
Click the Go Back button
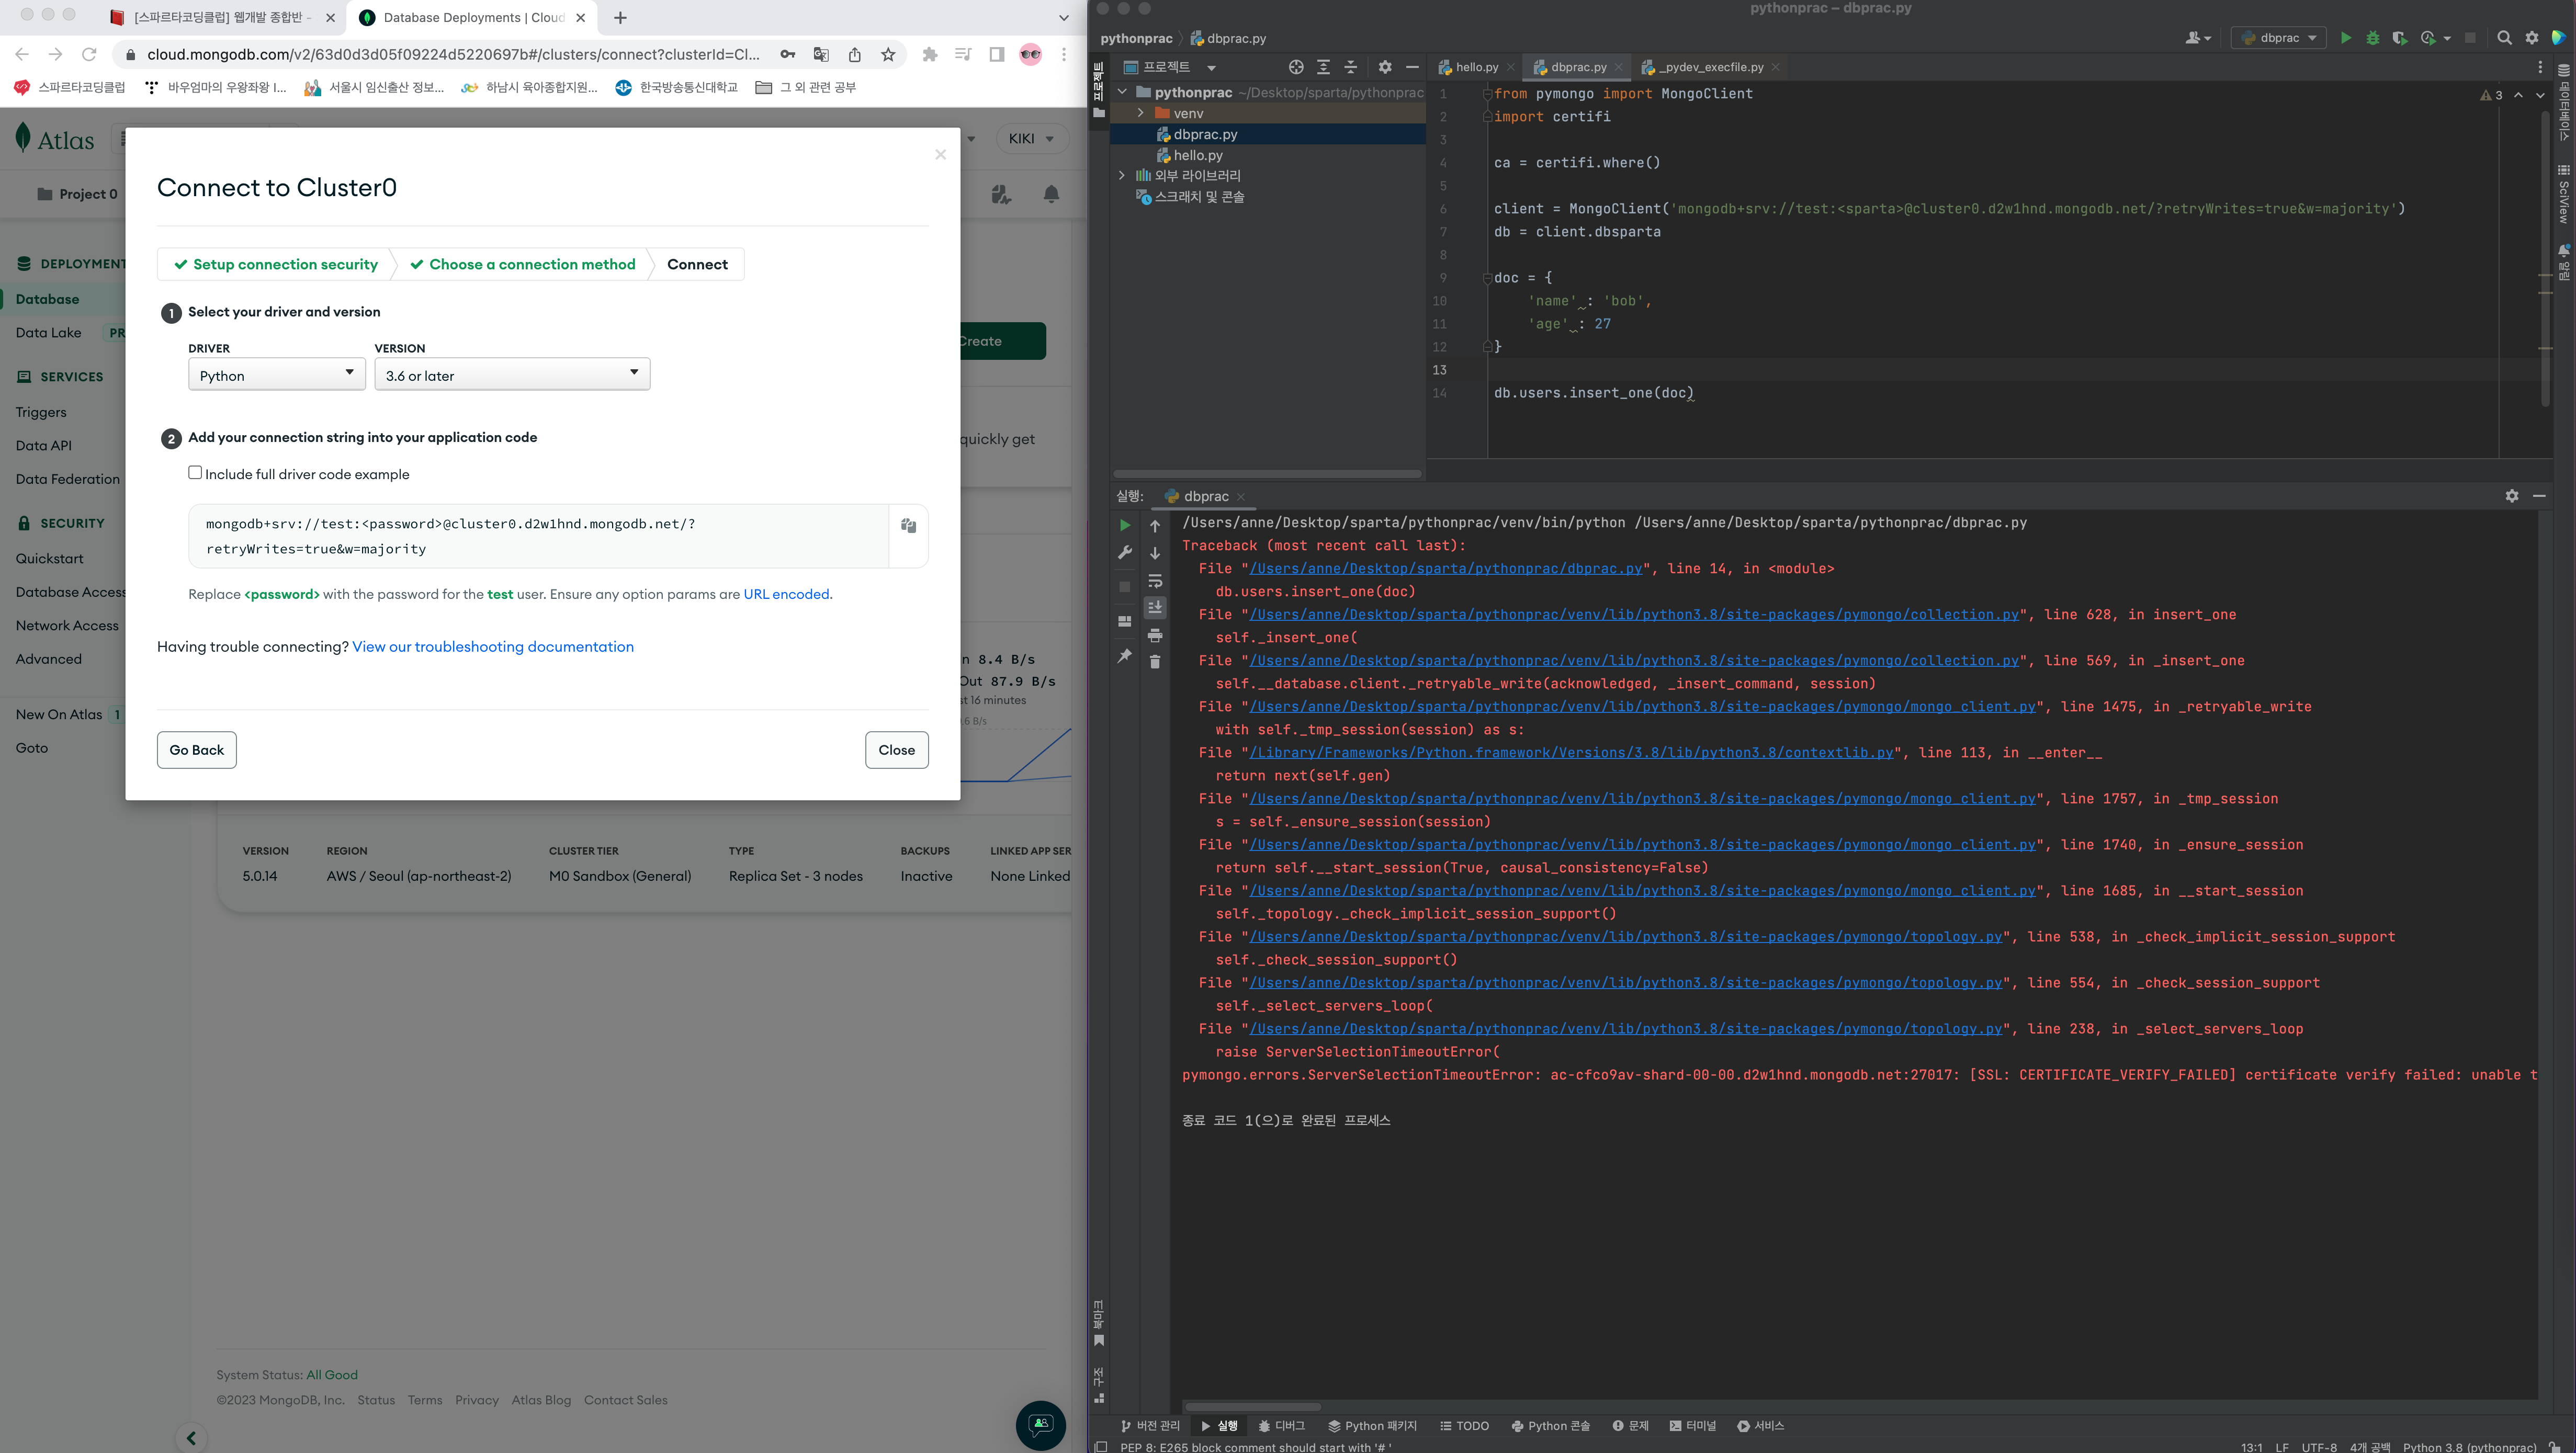click(197, 750)
